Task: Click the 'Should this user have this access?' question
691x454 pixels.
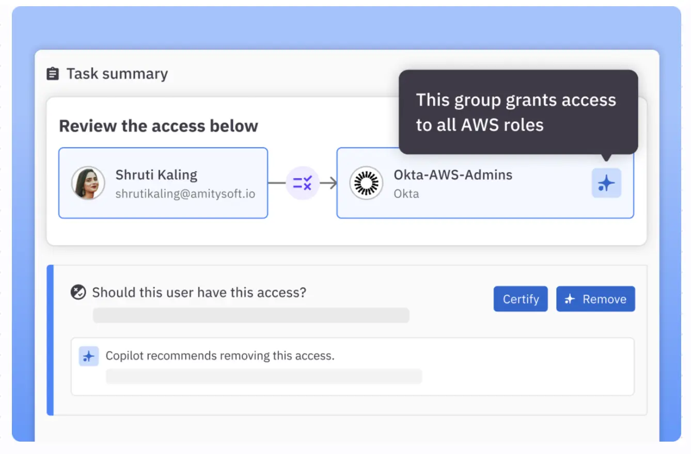Action: click(x=199, y=293)
